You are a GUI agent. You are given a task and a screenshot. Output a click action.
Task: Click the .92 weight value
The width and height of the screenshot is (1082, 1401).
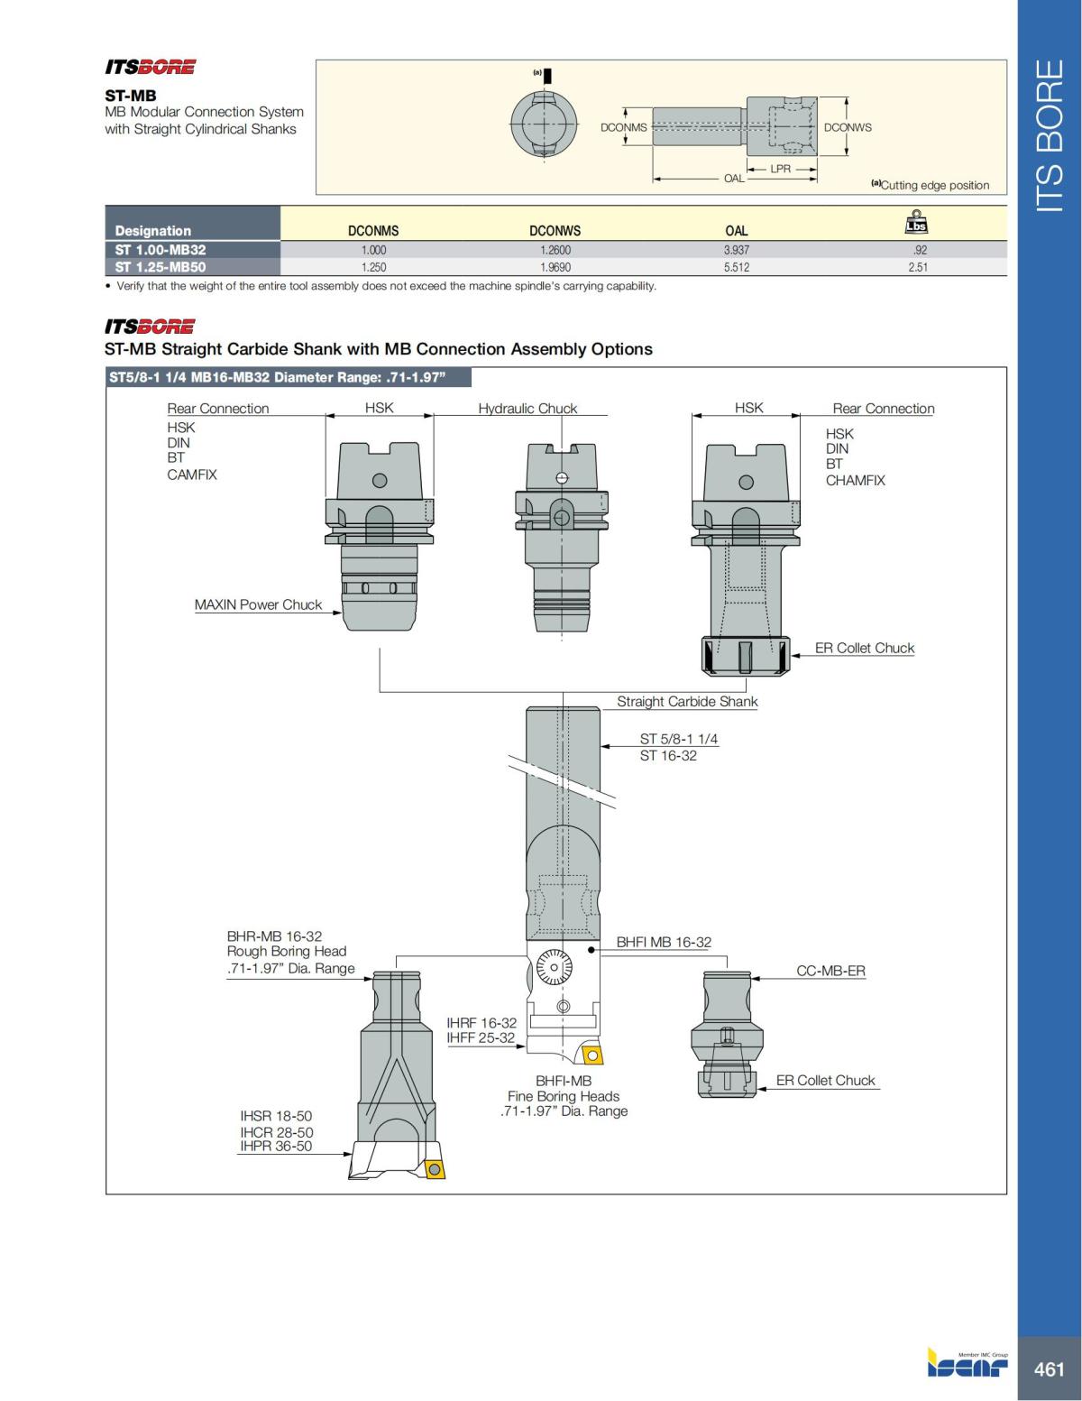919,251
